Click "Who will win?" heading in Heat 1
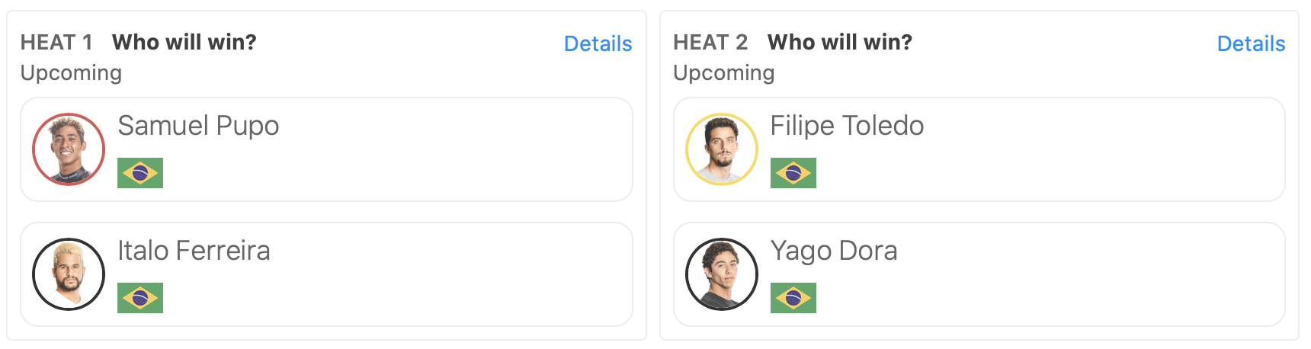The width and height of the screenshot is (1311, 349). pos(184,43)
